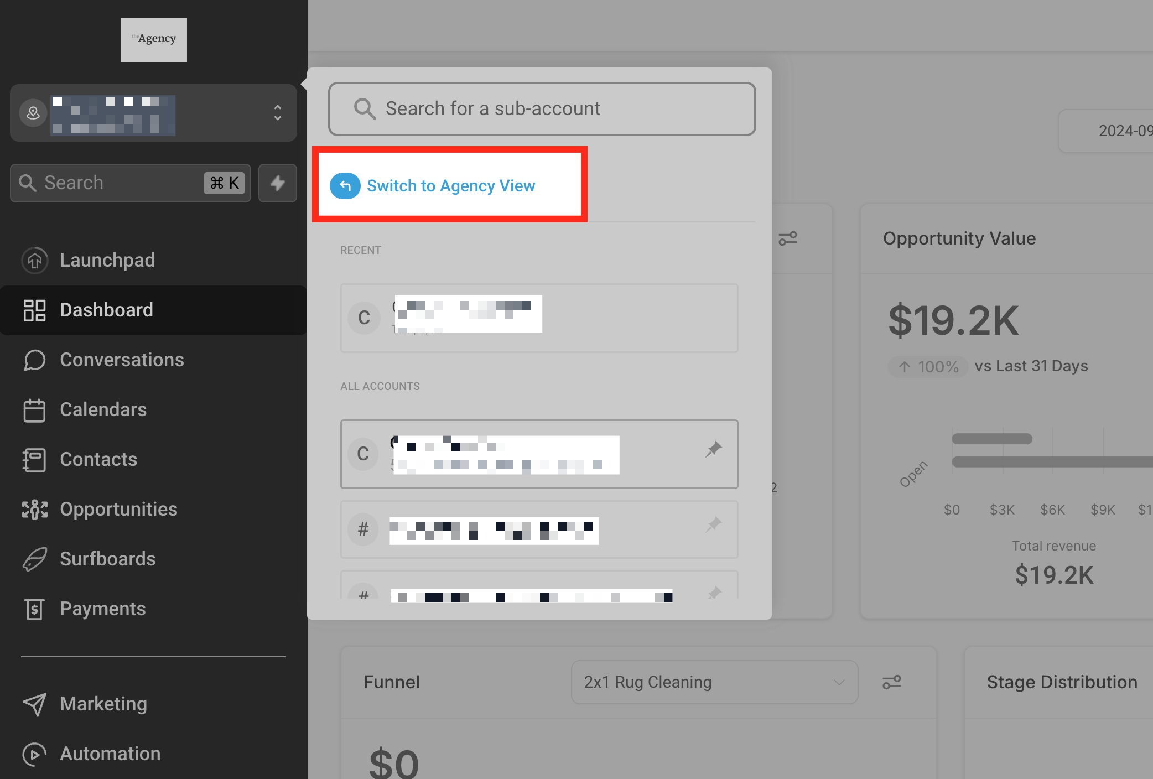Click the lightning bolt quick actions icon

(278, 183)
